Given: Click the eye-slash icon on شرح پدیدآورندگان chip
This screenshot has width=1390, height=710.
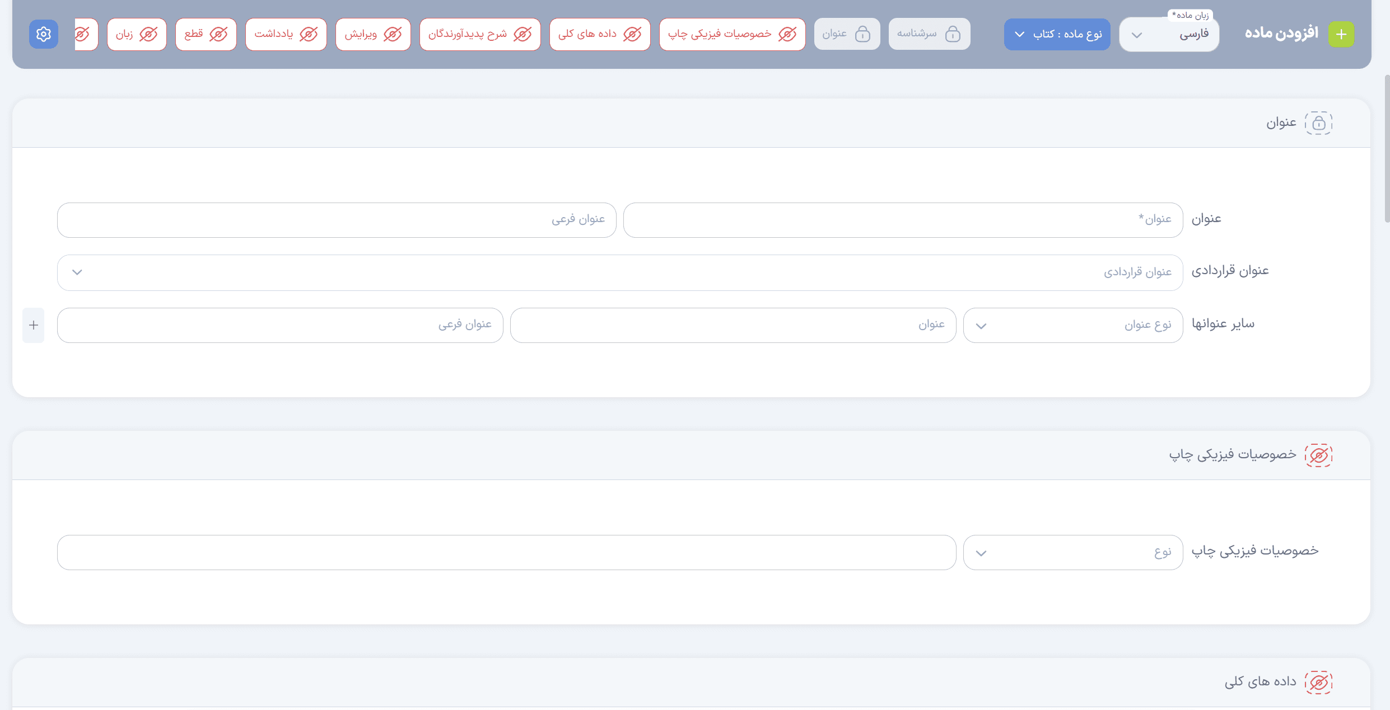Looking at the screenshot, I should click(x=522, y=34).
